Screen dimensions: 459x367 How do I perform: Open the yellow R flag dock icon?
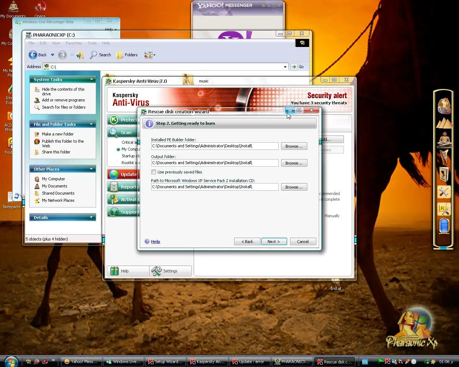point(444,209)
